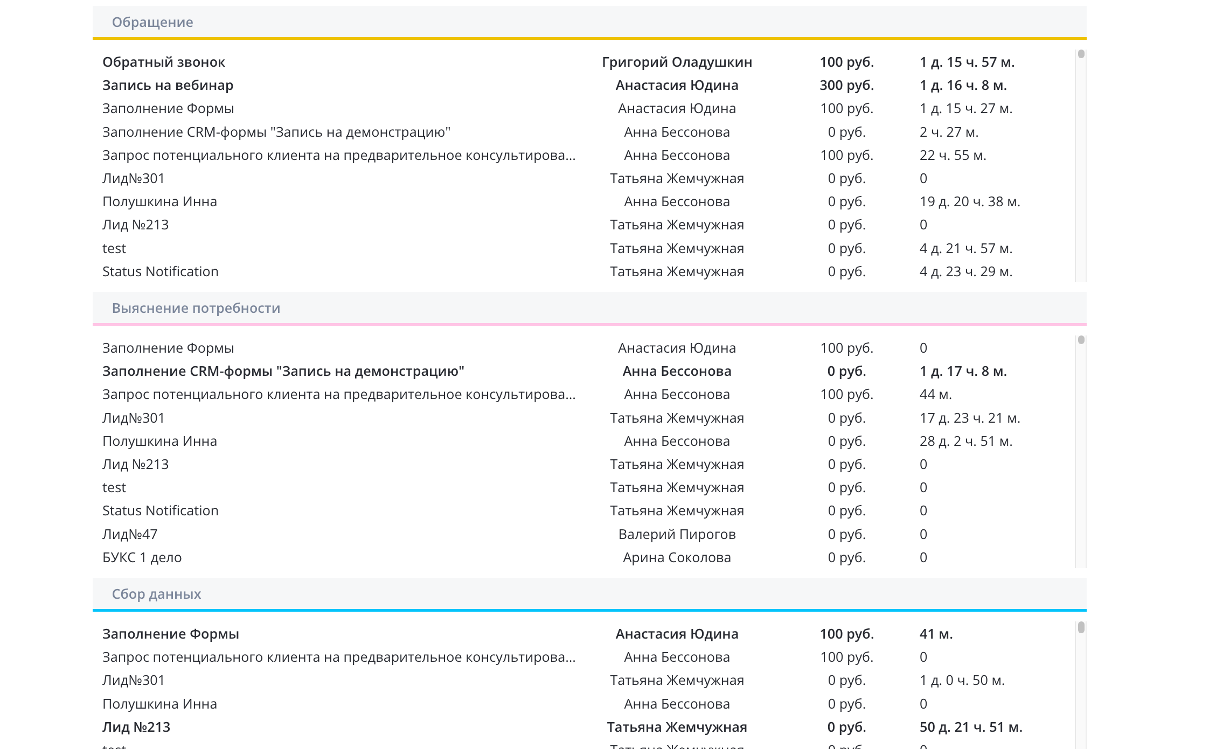Click Валерий Пирогов responsible name

[x=677, y=534]
